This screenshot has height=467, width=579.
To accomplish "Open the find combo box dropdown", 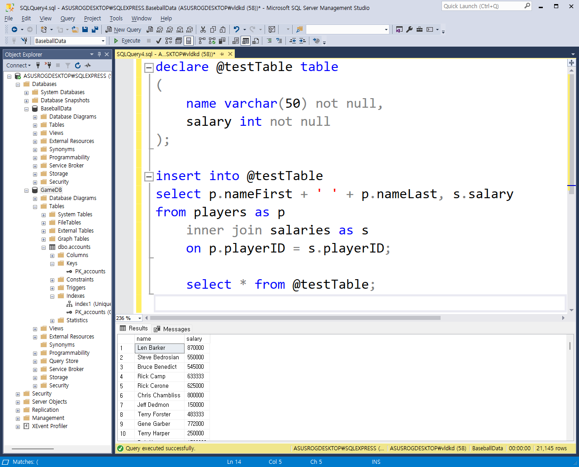I will coord(386,29).
